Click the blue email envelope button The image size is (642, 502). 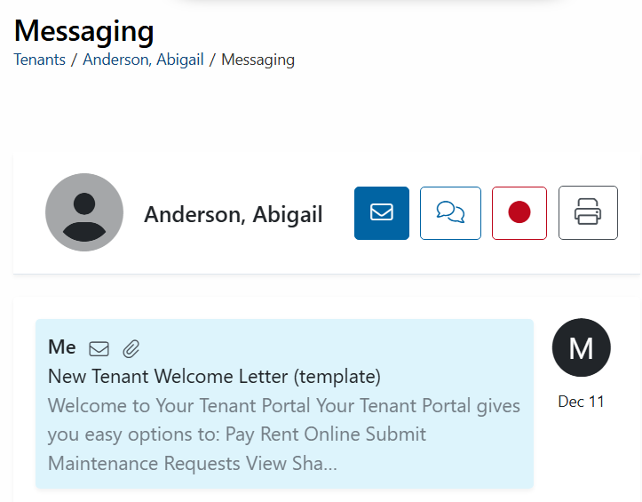pos(382,213)
